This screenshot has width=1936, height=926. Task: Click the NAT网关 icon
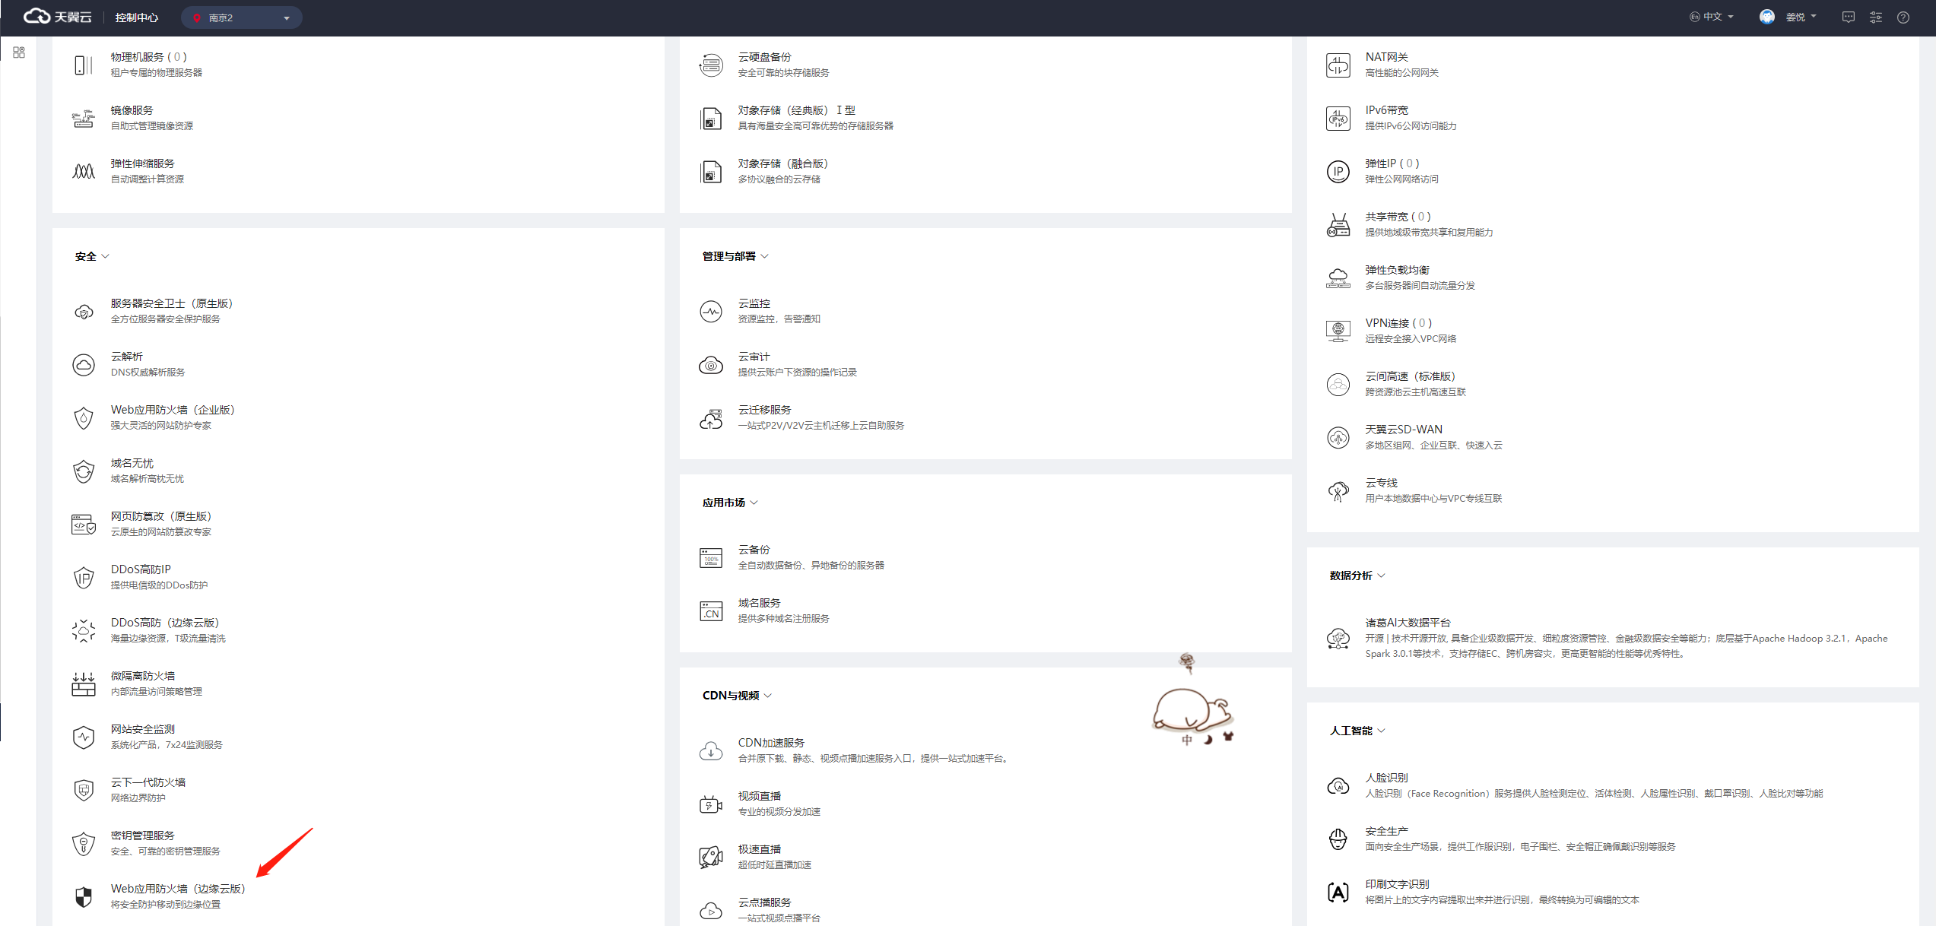pyautogui.click(x=1338, y=65)
